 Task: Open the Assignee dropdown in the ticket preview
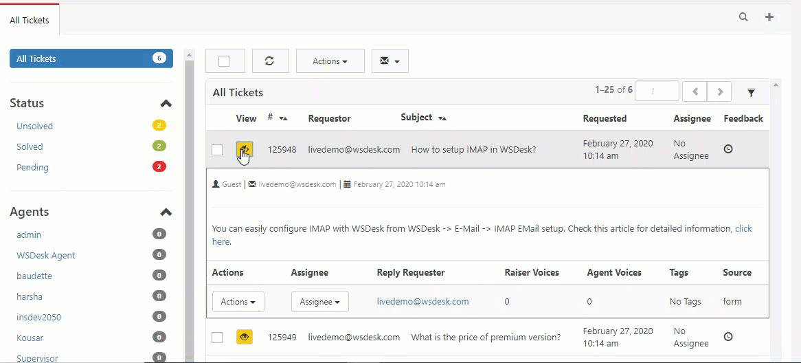coord(320,302)
